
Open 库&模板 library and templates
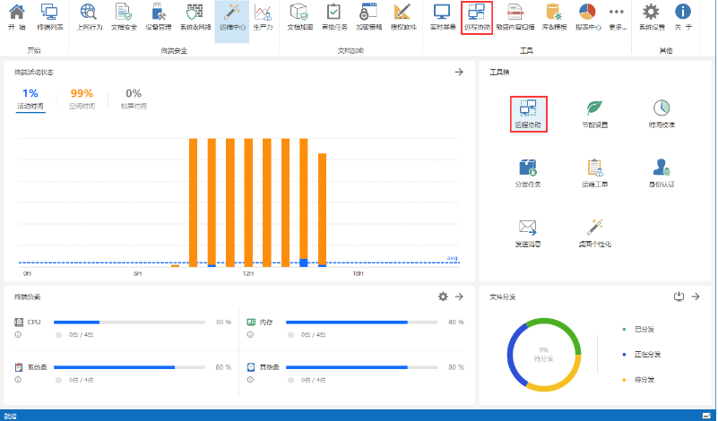pyautogui.click(x=555, y=17)
